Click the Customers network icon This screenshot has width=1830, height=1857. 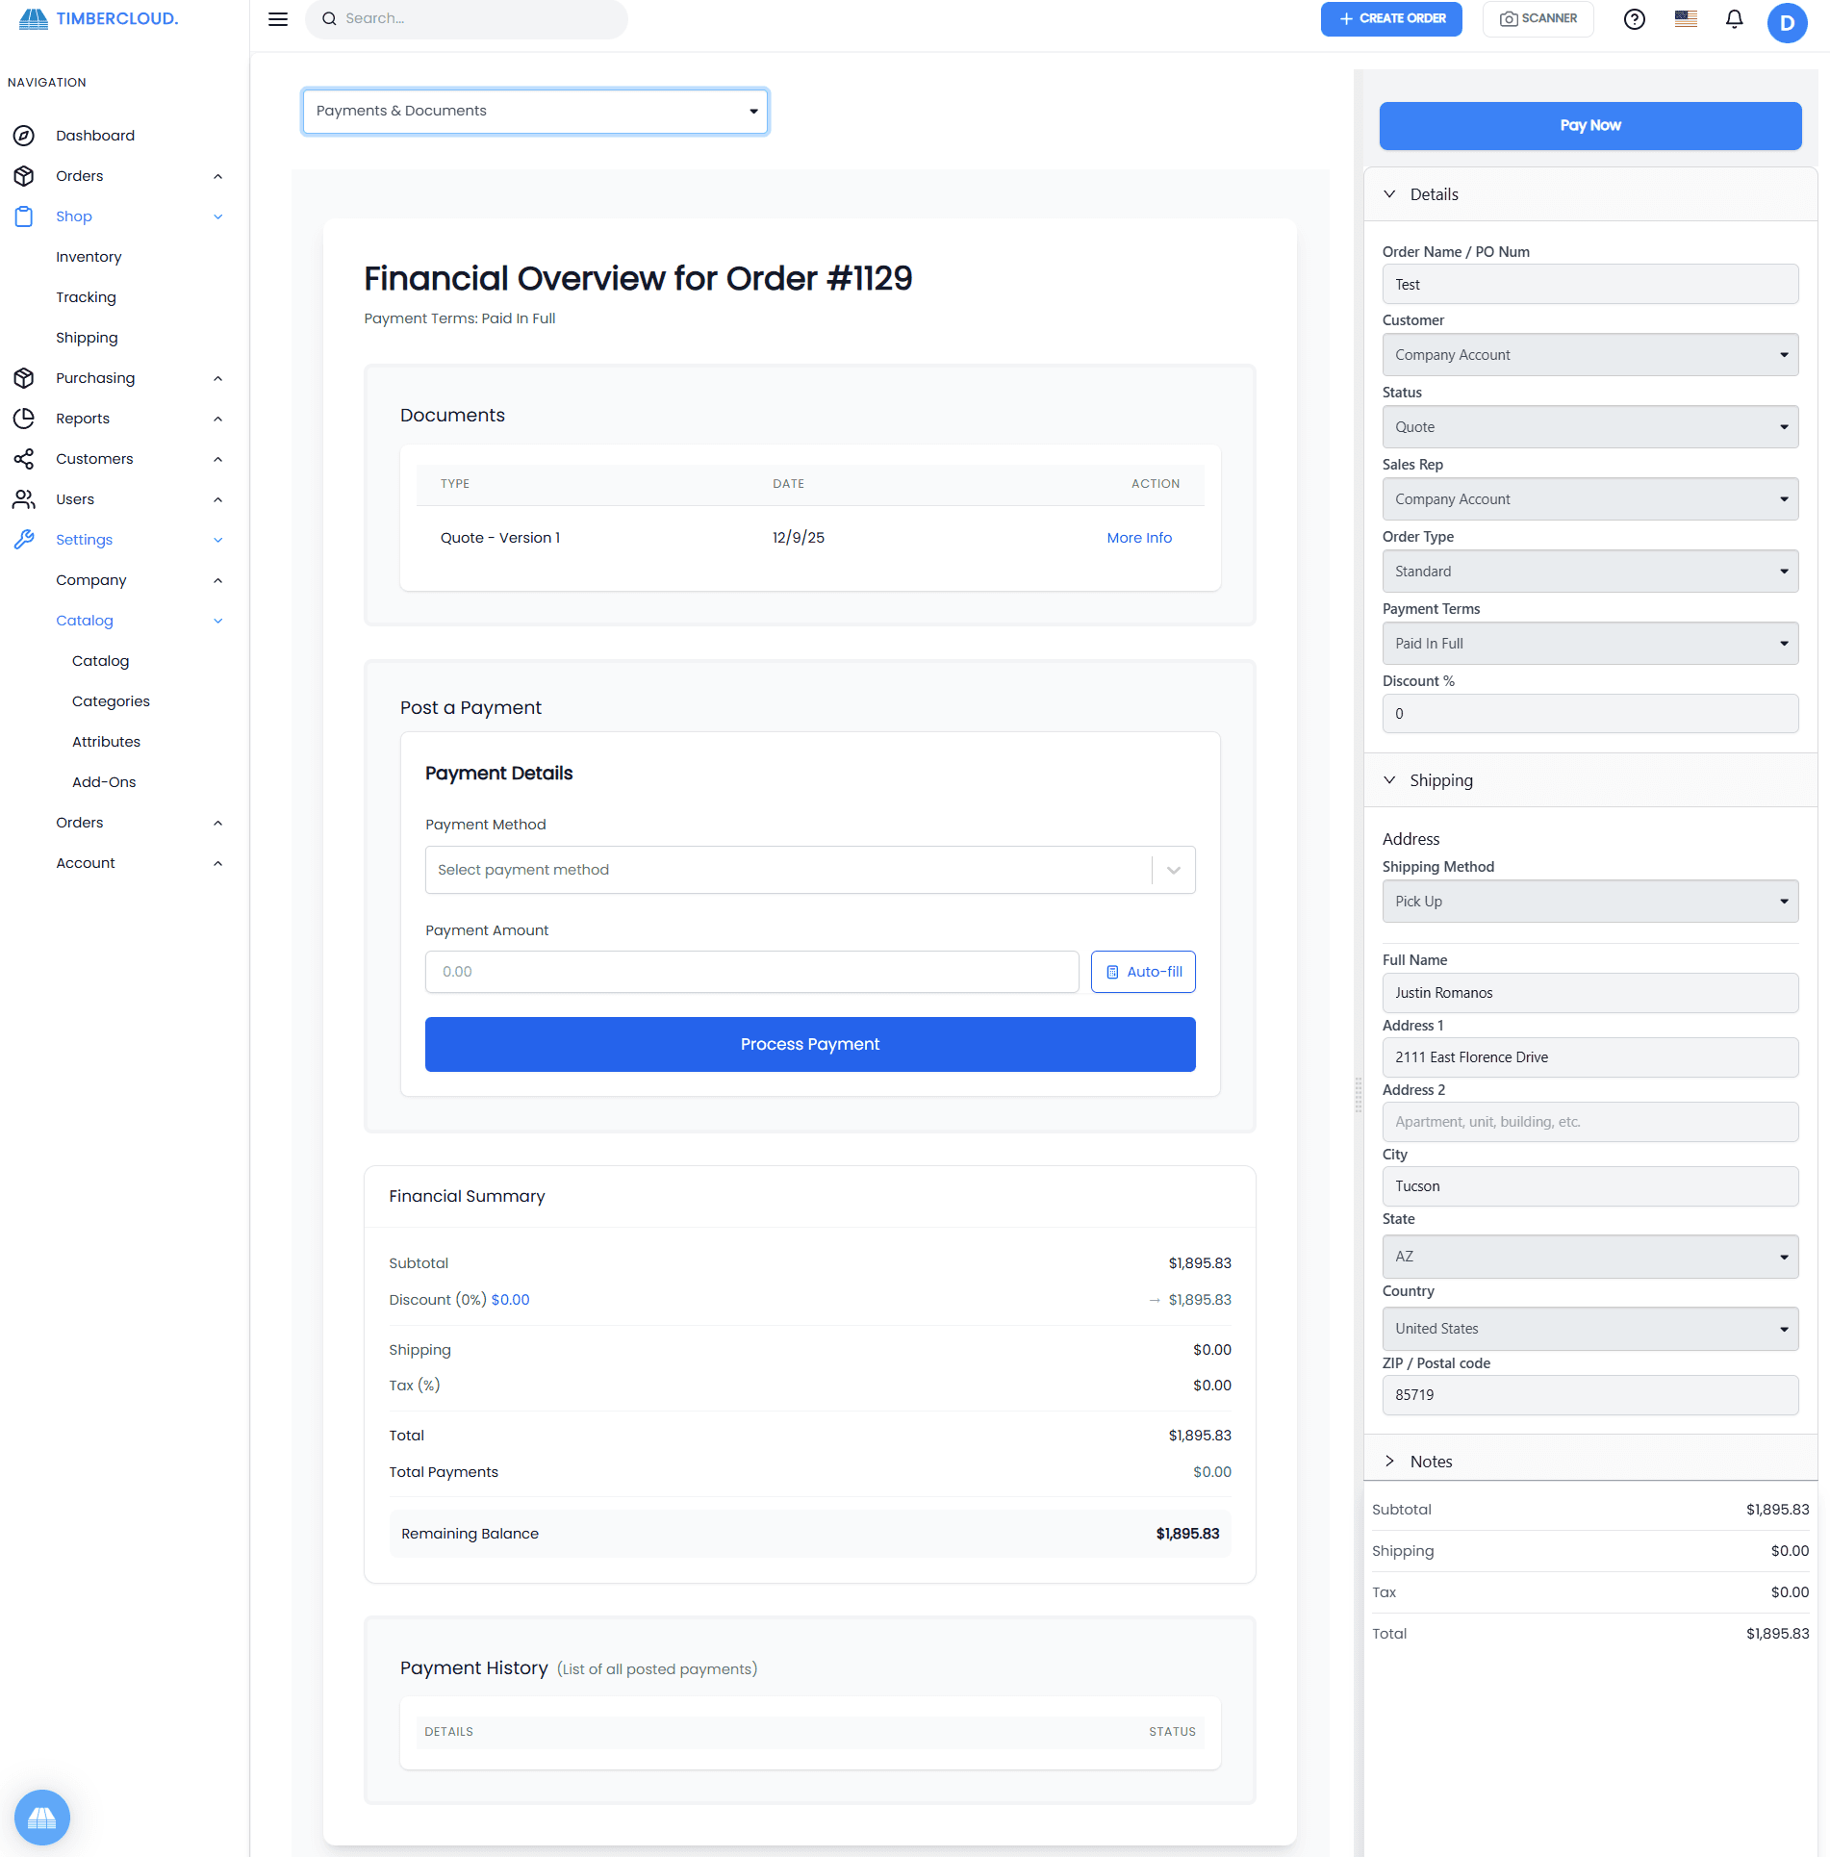(x=24, y=459)
